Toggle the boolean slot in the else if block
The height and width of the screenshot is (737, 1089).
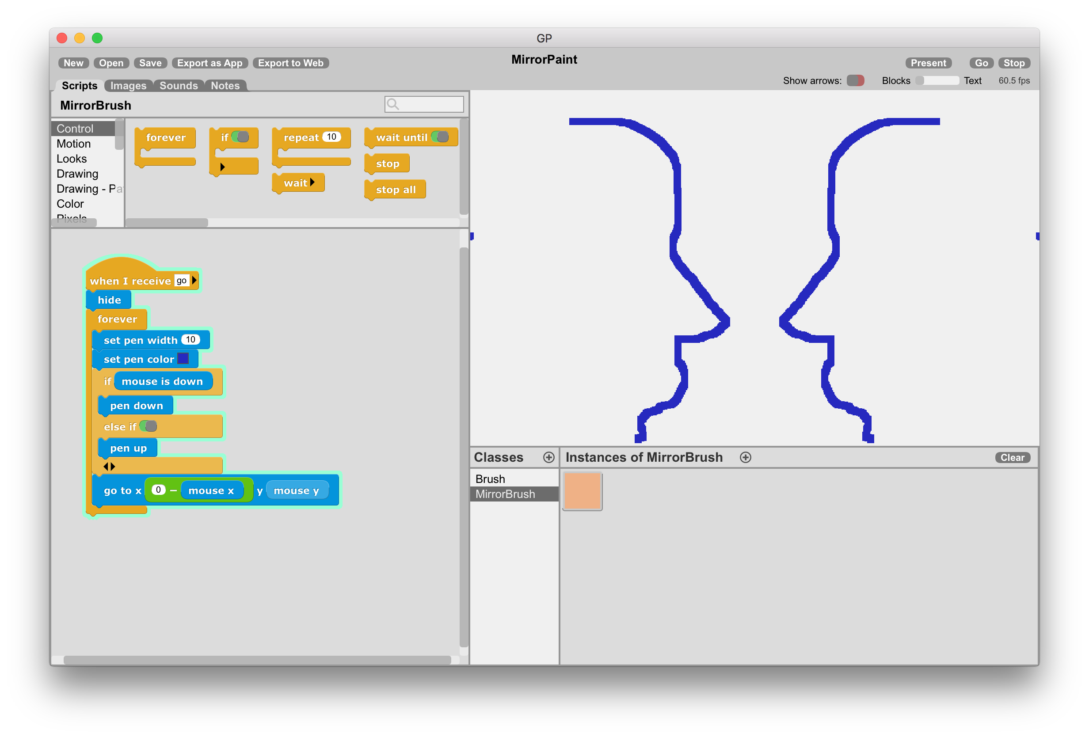point(148,426)
